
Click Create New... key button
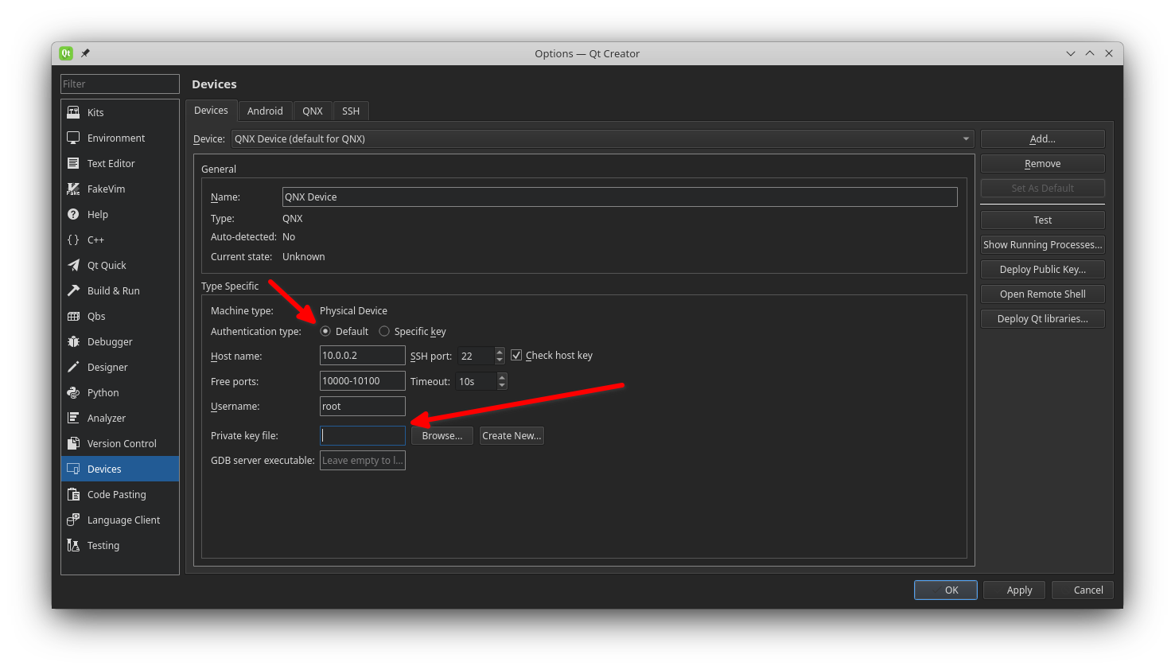click(x=512, y=435)
